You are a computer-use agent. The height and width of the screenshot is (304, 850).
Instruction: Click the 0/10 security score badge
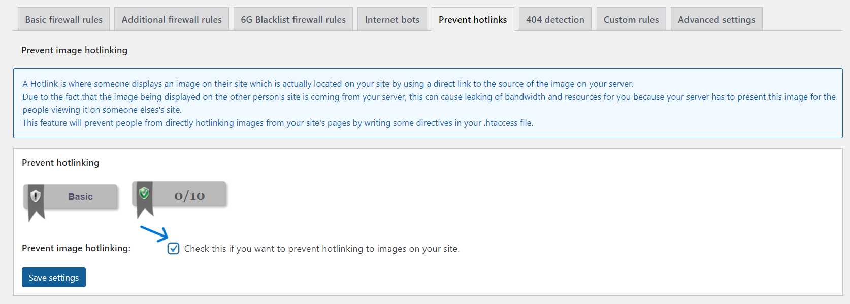click(x=189, y=196)
